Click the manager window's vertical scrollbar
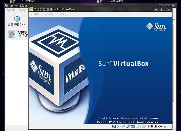 tap(173, 63)
